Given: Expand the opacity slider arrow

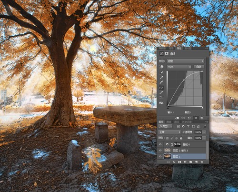Looking at the screenshot, I should (x=204, y=132).
